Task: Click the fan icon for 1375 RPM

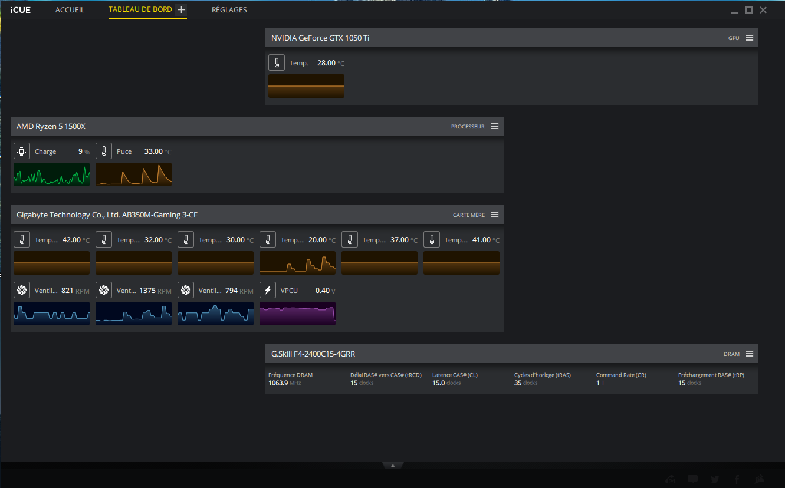Action: coord(104,291)
